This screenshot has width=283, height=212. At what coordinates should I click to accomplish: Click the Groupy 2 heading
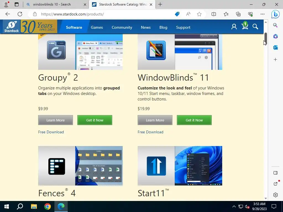(58, 78)
